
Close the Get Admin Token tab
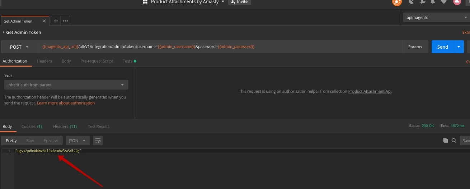click(44, 21)
